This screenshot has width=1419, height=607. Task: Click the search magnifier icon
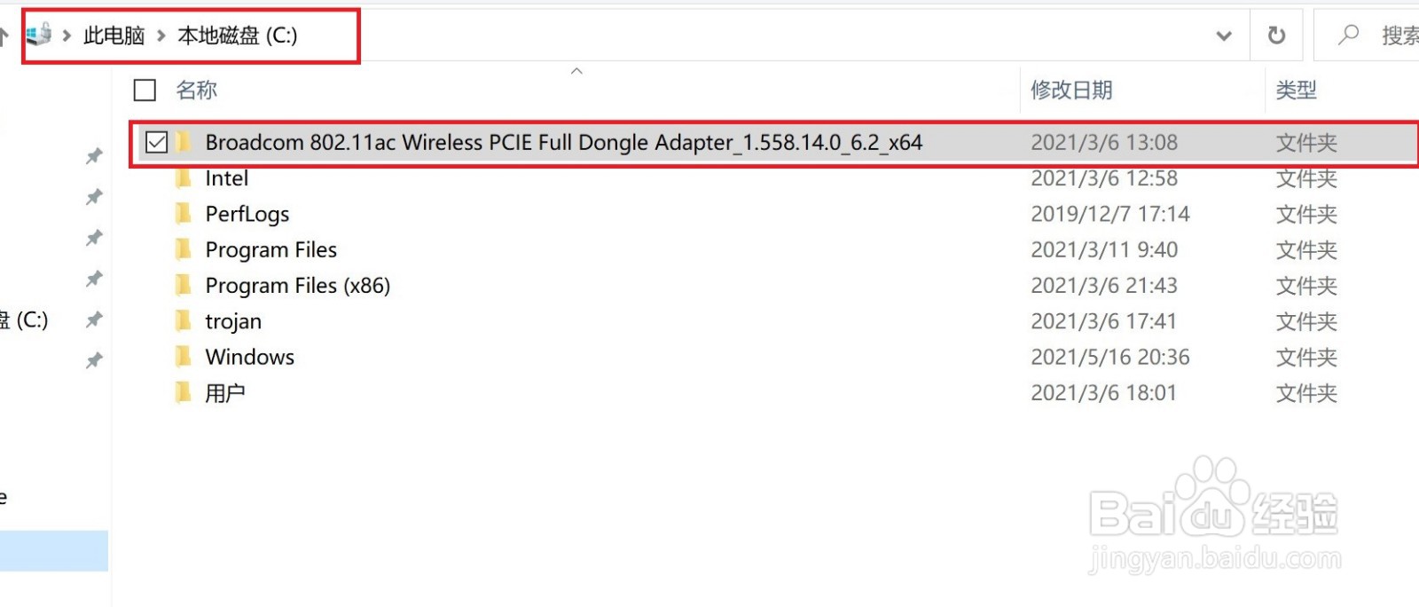coord(1349,35)
